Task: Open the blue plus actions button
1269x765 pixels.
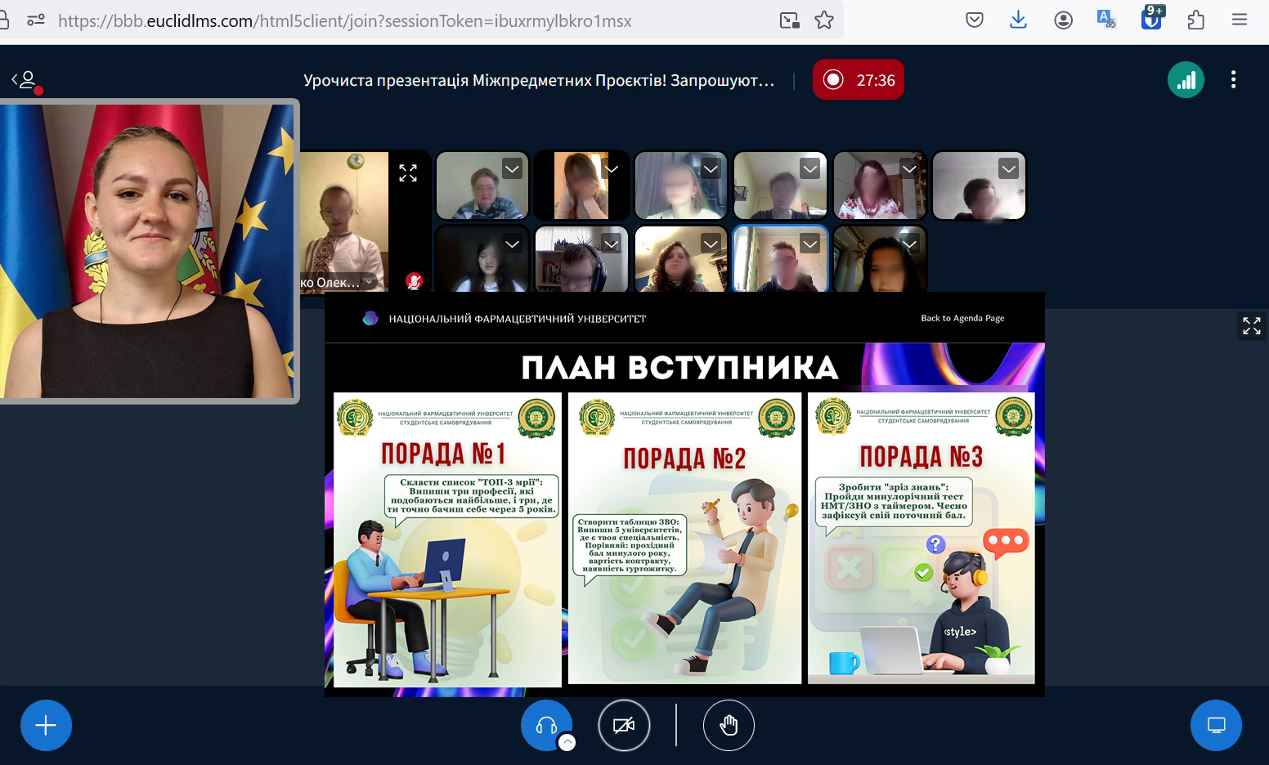Action: 46,725
